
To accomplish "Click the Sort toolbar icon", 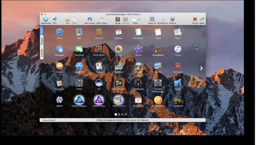I will pyautogui.click(x=55, y=19).
